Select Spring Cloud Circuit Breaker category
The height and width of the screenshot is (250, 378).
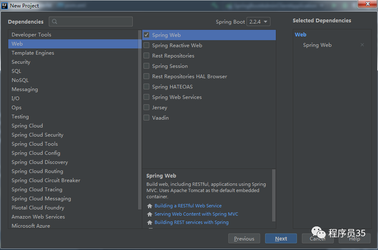coord(73,180)
